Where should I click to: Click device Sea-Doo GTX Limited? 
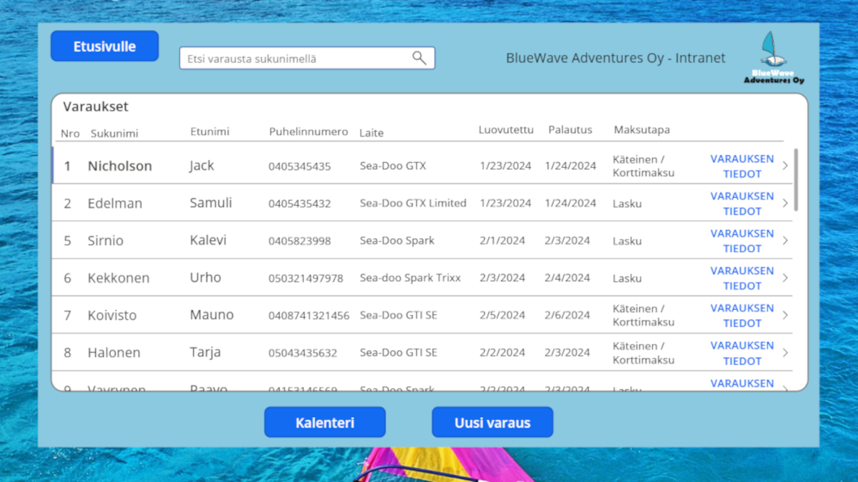coord(413,203)
